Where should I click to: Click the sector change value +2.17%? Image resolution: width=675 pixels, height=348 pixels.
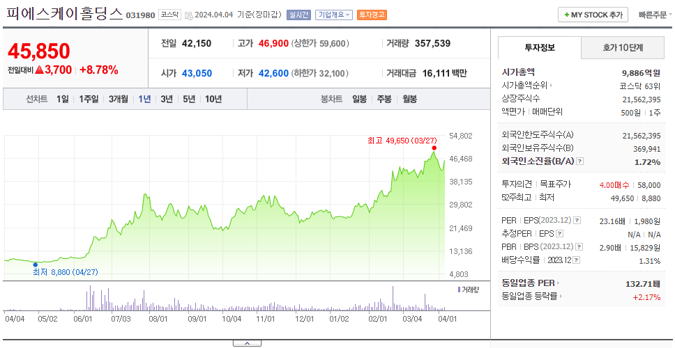pos(646,297)
